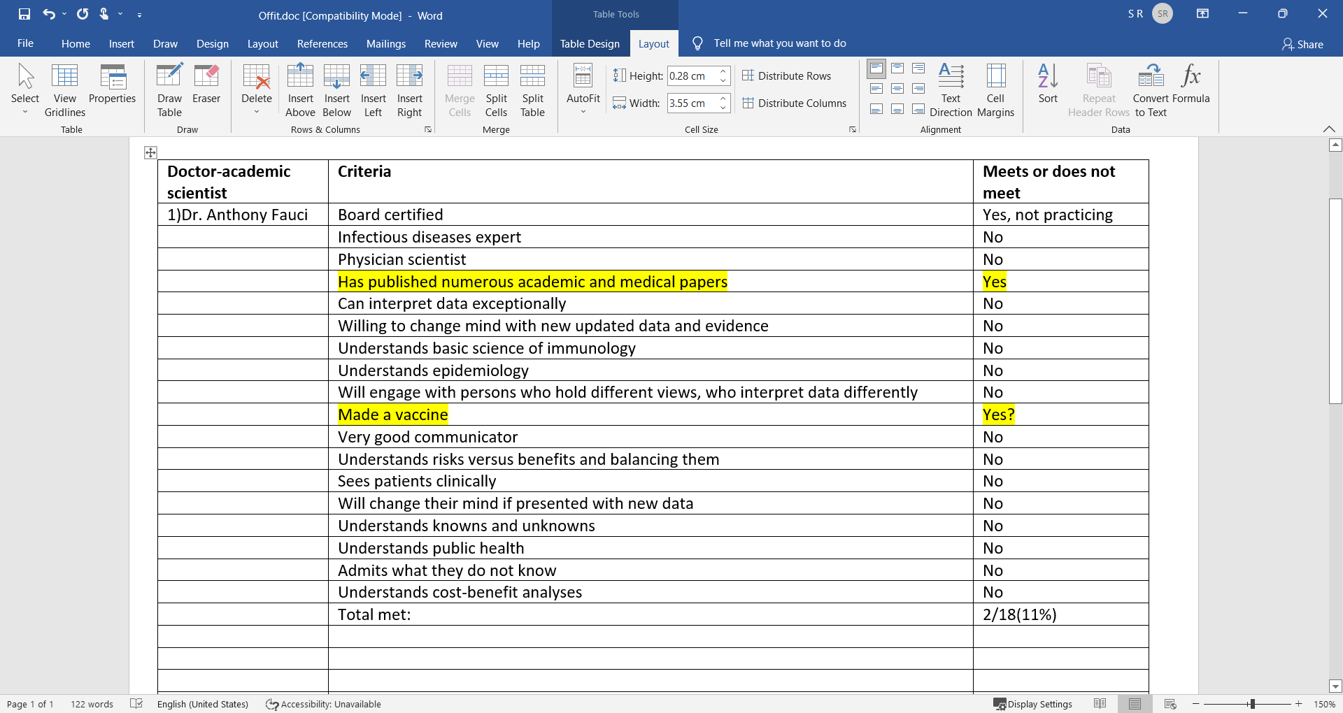
Task: Expand the Select dropdown menu
Action: click(x=25, y=112)
